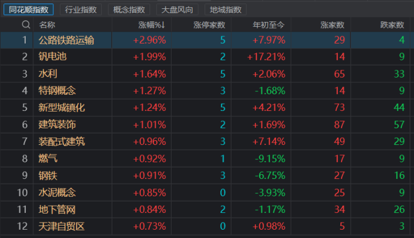Select the 燃气 index row

pyautogui.click(x=205, y=159)
